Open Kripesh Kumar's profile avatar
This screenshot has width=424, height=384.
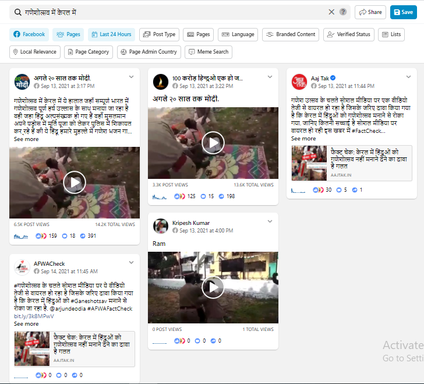(x=161, y=226)
